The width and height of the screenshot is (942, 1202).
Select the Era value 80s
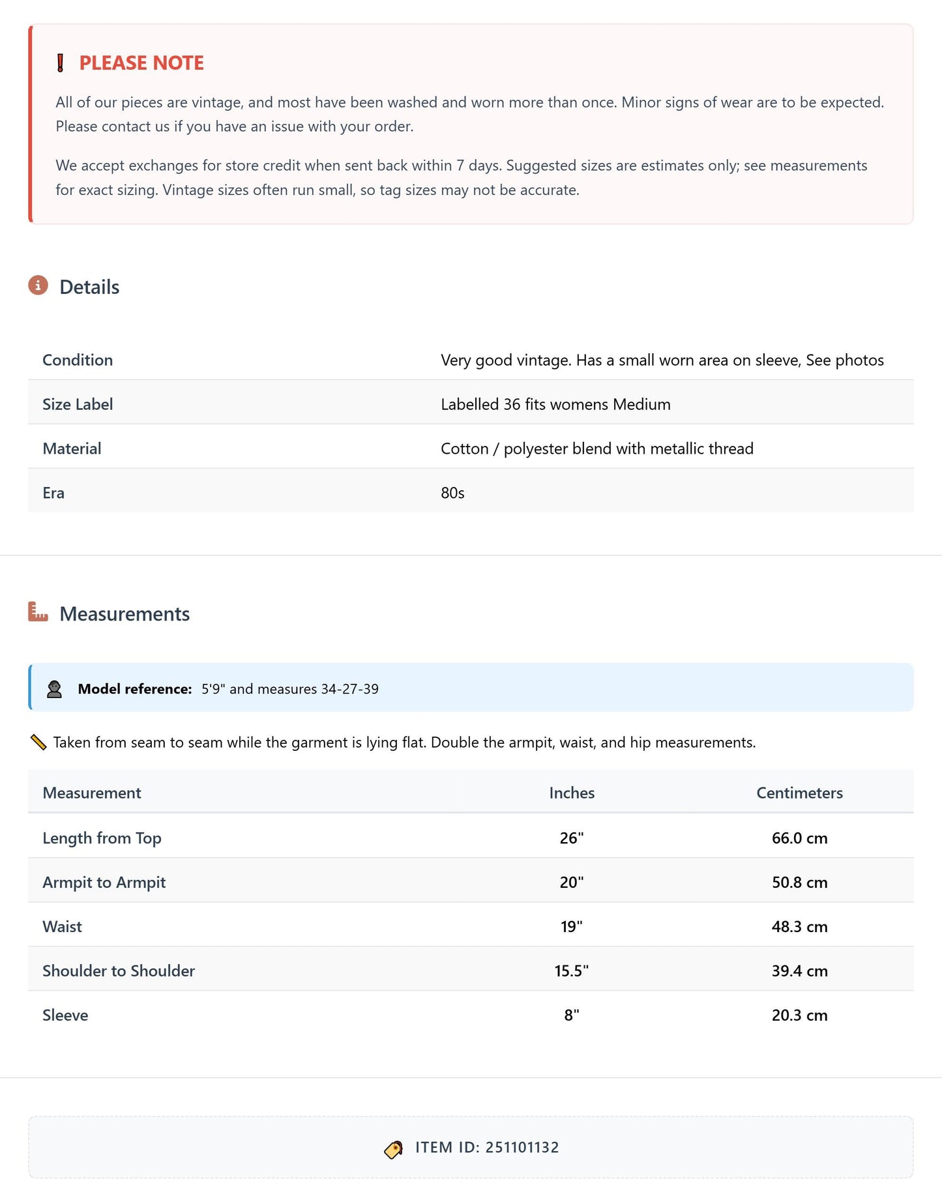(452, 493)
